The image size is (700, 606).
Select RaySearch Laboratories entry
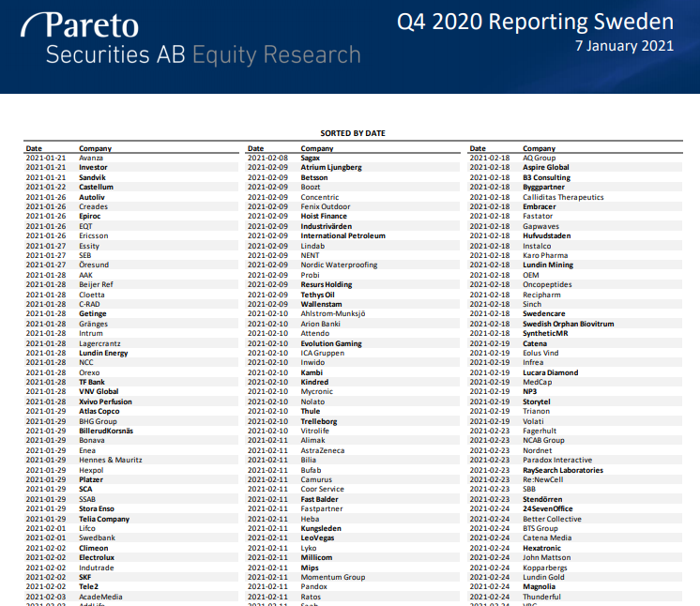tap(563, 470)
